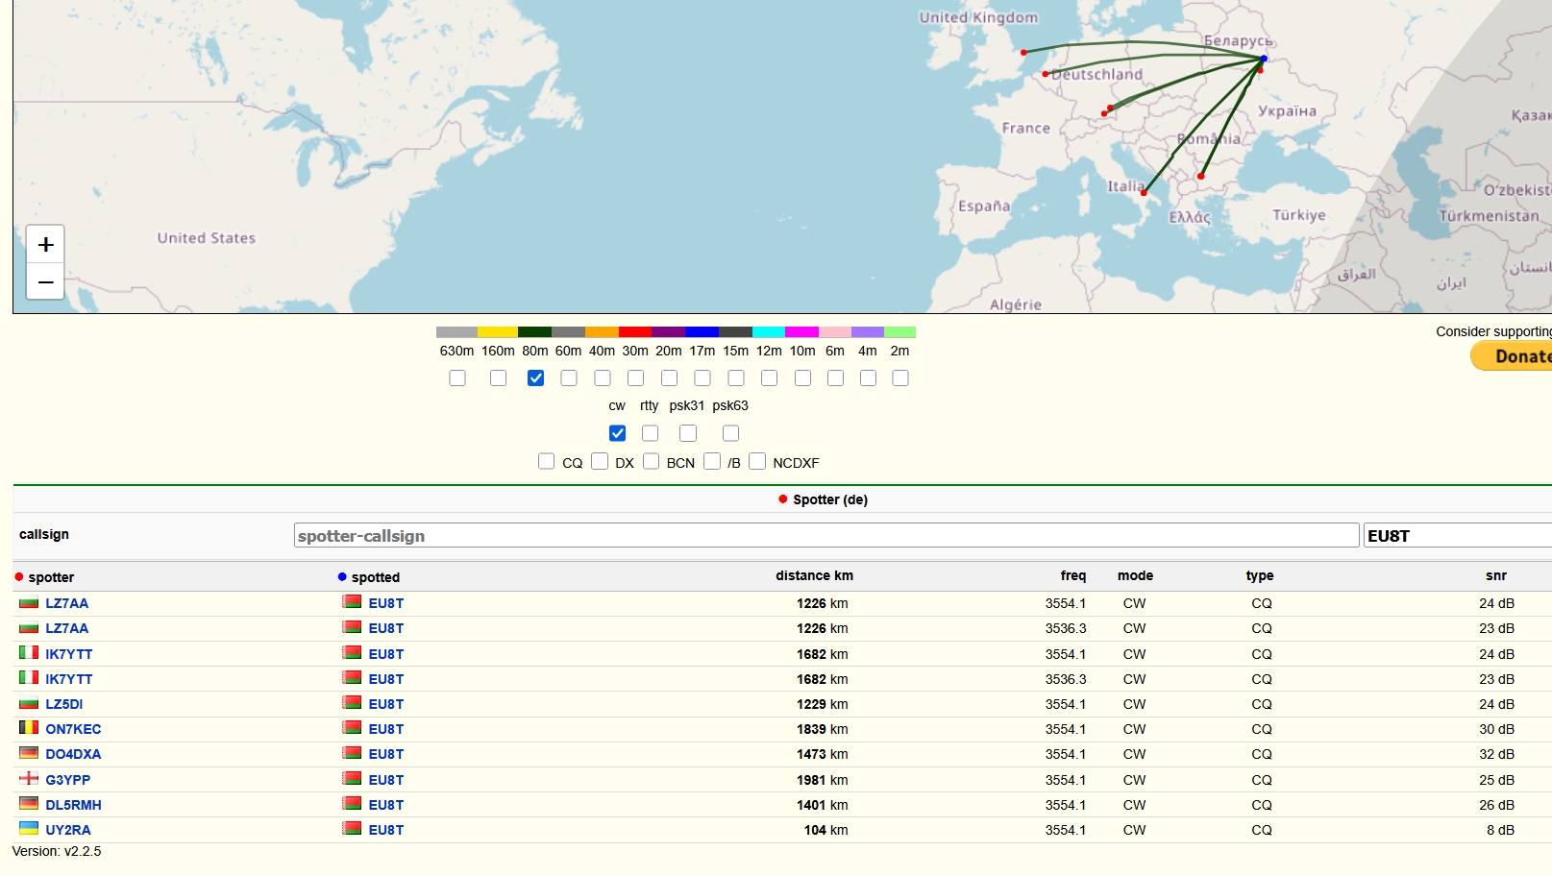Focus the spotter-callsign input field
Screen dimensions: 1552x876
[825, 536]
